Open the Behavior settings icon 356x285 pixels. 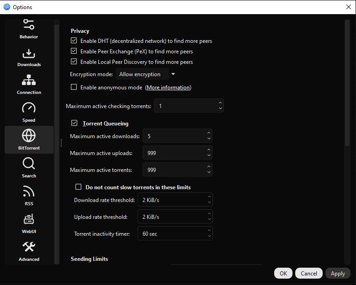[x=29, y=25]
